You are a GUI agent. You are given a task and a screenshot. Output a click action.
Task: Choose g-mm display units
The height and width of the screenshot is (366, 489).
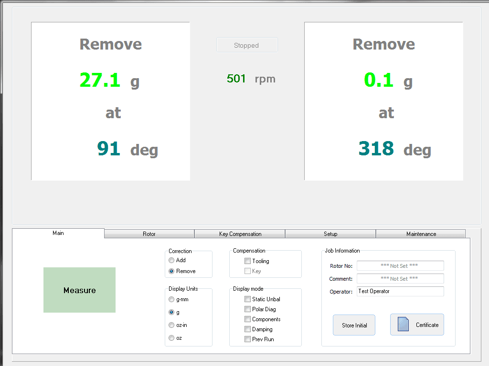pyautogui.click(x=171, y=300)
